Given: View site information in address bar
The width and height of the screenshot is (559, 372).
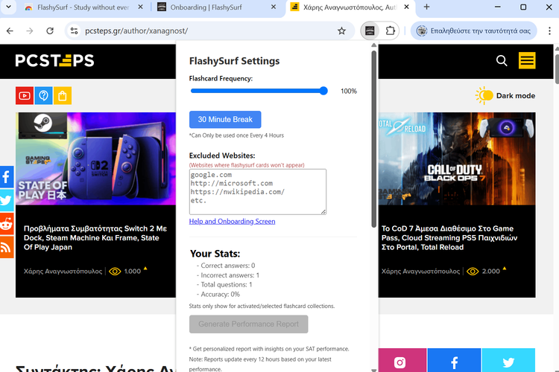Looking at the screenshot, I should pos(73,31).
